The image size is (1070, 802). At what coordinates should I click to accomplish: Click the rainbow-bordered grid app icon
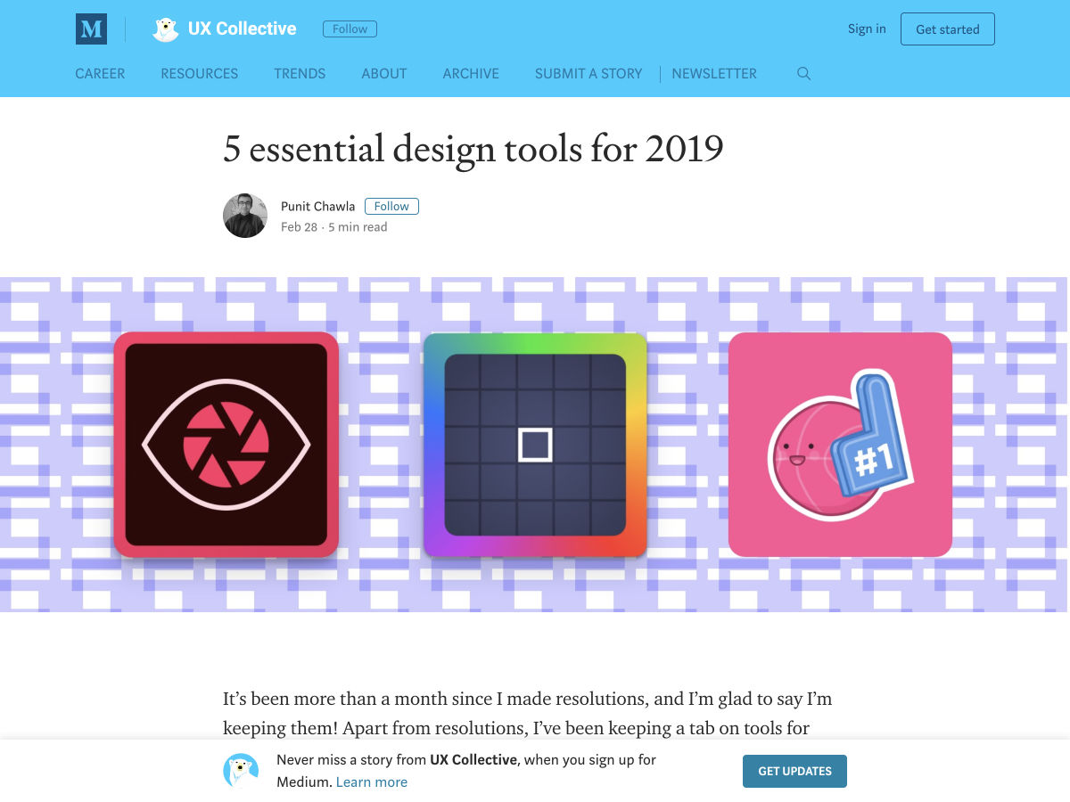pyautogui.click(x=535, y=445)
